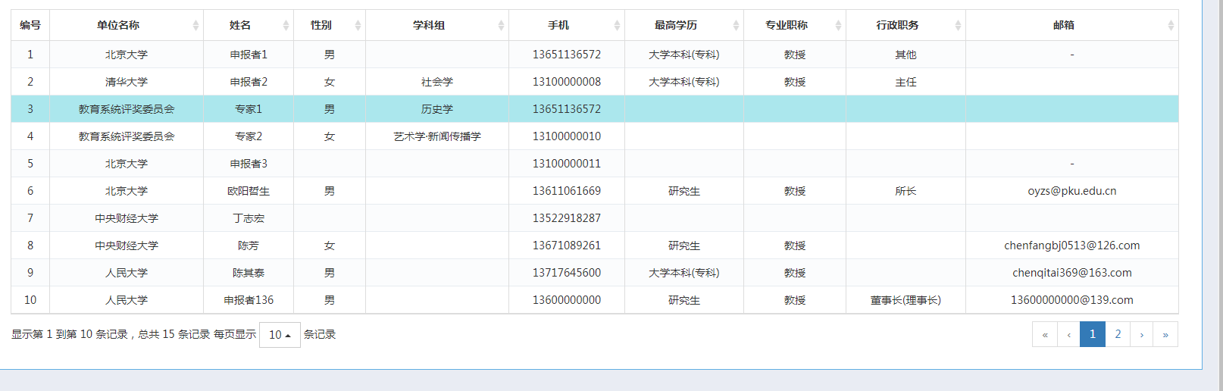Click the 手机 column header

pyautogui.click(x=567, y=25)
